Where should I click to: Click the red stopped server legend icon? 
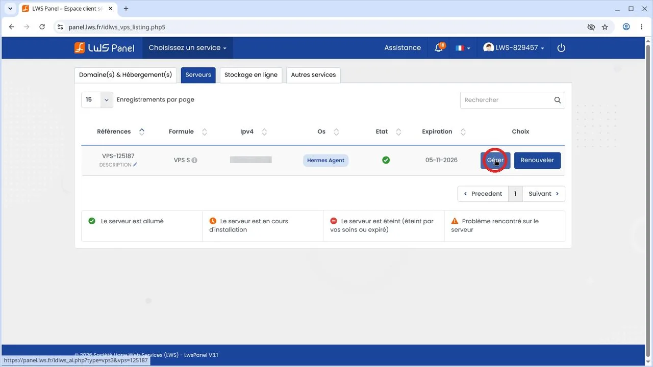pos(334,221)
